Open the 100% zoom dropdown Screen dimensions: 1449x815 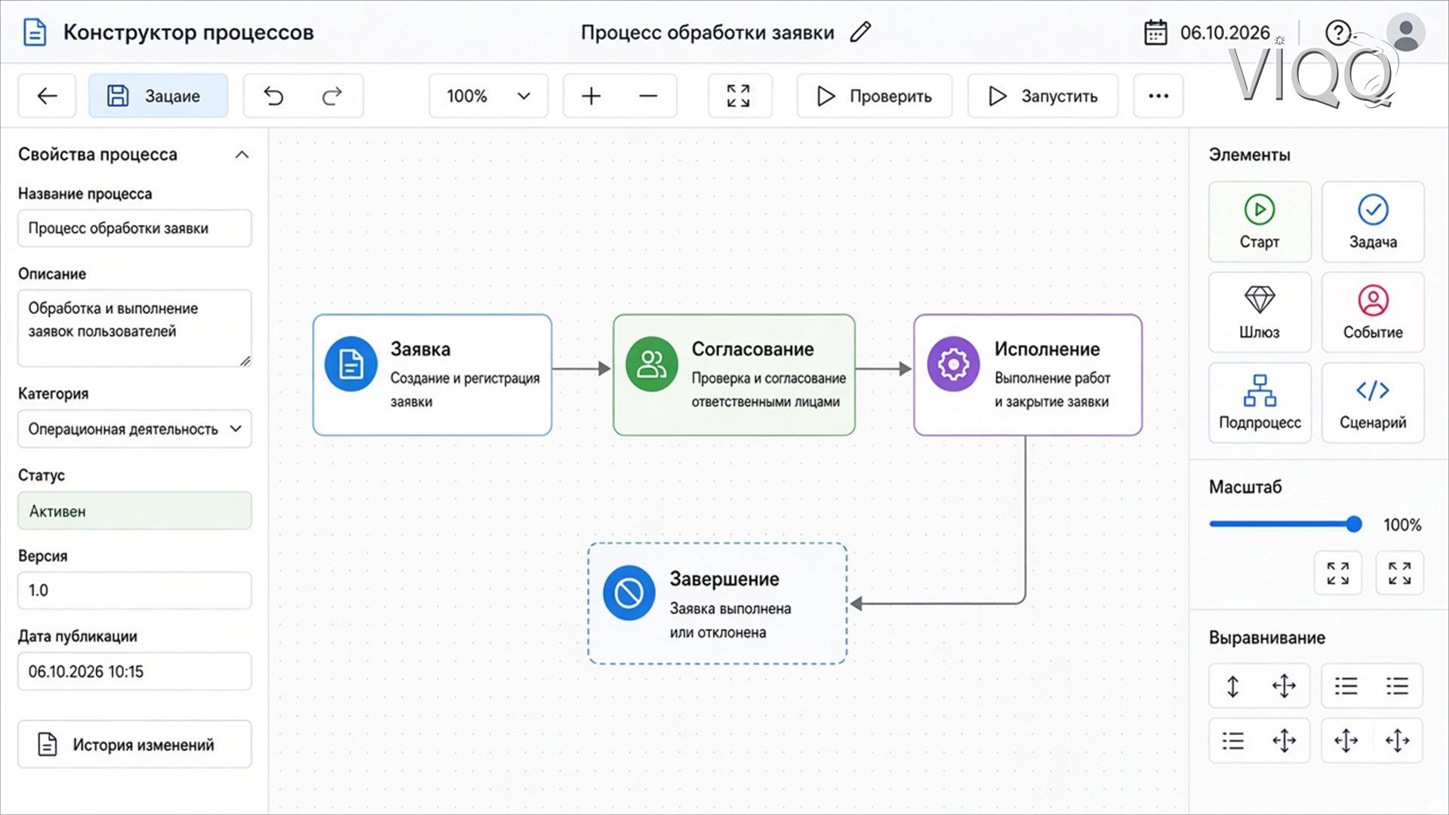point(488,96)
